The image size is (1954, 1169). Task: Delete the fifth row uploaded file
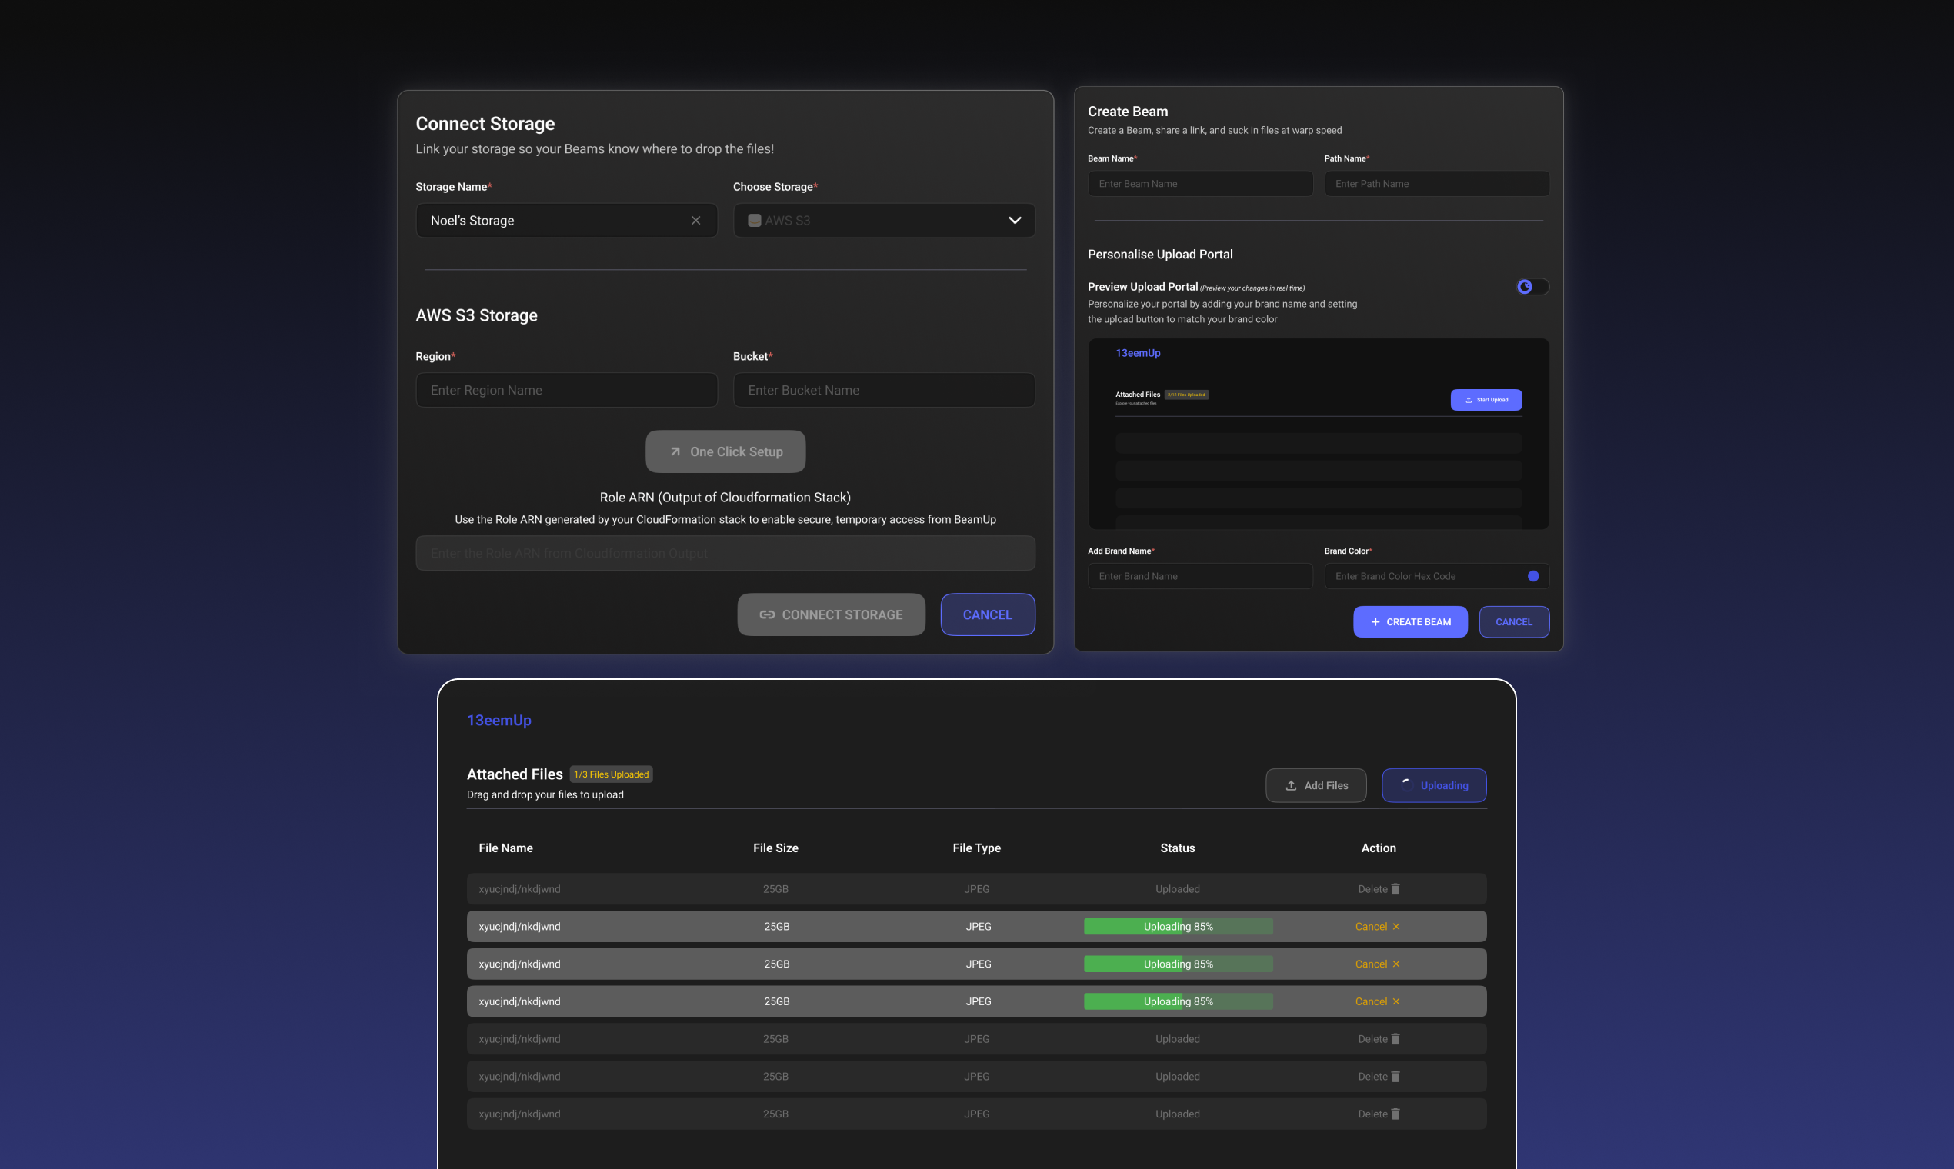coord(1379,1039)
